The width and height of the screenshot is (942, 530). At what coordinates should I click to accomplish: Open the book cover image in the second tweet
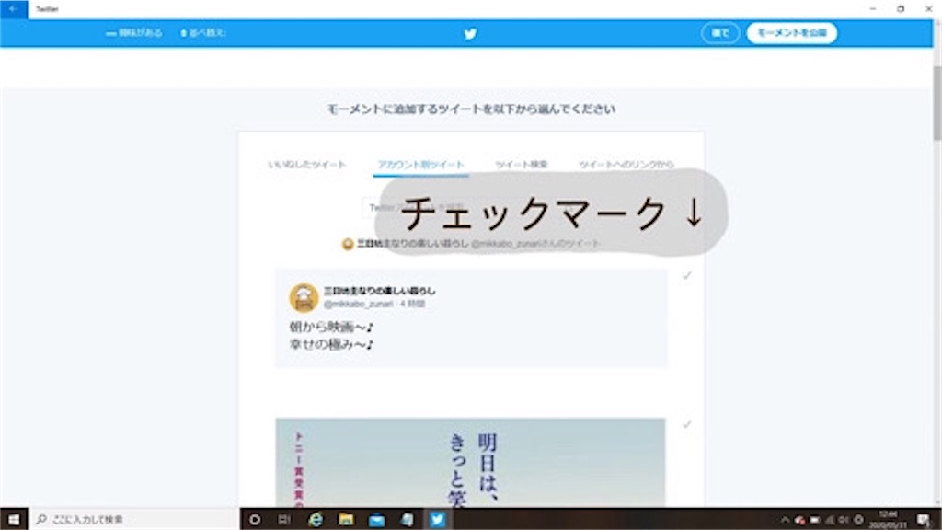(x=470, y=463)
